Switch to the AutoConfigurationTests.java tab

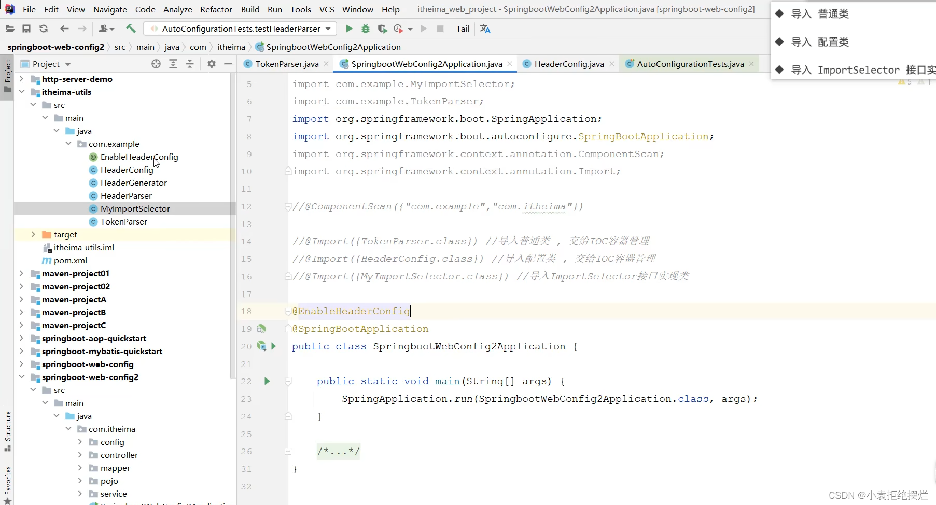(690, 64)
